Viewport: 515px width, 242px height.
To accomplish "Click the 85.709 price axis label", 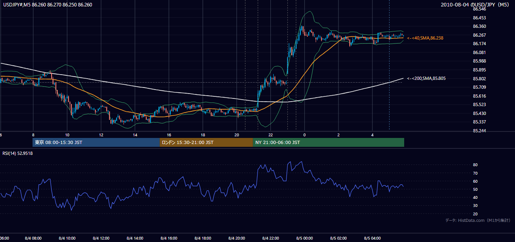I will (479, 87).
